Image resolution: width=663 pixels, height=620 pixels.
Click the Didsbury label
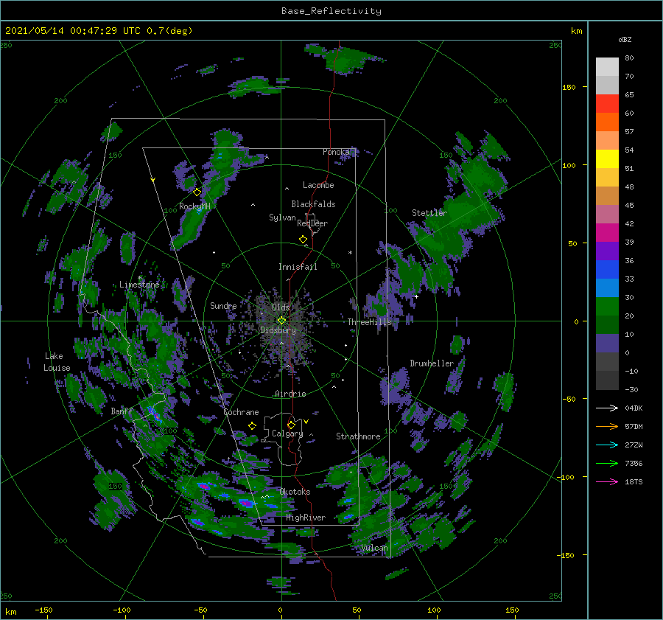coord(278,330)
